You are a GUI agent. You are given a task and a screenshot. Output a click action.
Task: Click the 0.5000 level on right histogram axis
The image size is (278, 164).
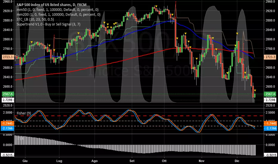[270, 135]
